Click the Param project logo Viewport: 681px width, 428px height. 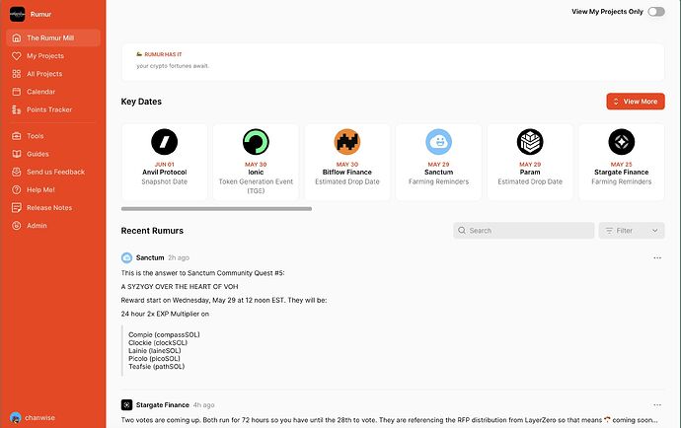tap(530, 142)
